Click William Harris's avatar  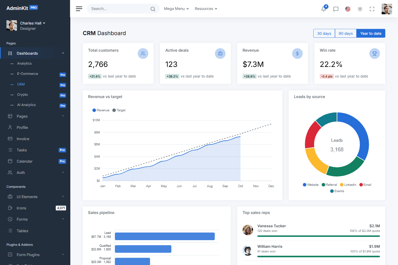tap(248, 250)
